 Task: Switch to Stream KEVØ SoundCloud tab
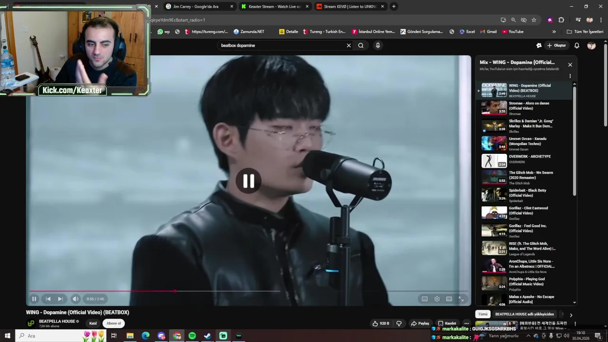(350, 7)
